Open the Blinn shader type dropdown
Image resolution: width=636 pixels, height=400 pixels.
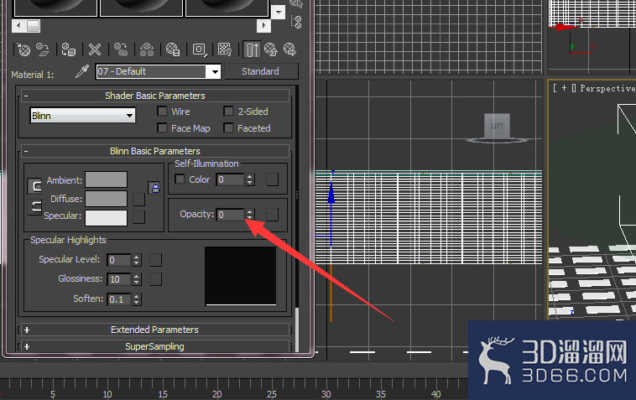83,116
